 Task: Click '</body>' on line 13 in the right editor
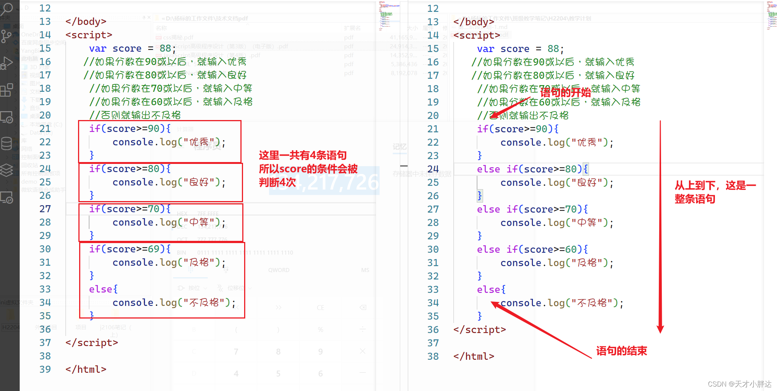pos(474,22)
